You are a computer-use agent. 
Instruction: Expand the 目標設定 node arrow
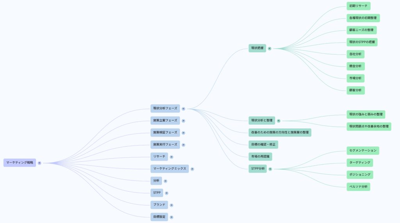point(171,217)
